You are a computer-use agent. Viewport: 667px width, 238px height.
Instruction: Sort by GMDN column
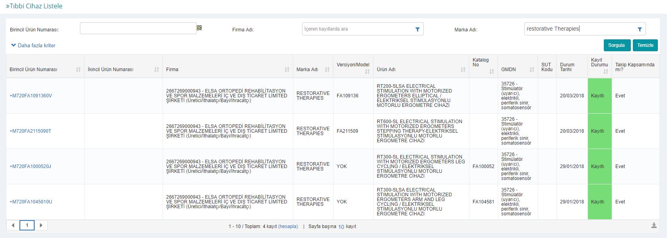(x=532, y=70)
